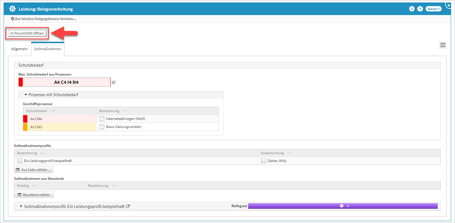
Task: Click Aus Liste wählen button
Action: 33,170
